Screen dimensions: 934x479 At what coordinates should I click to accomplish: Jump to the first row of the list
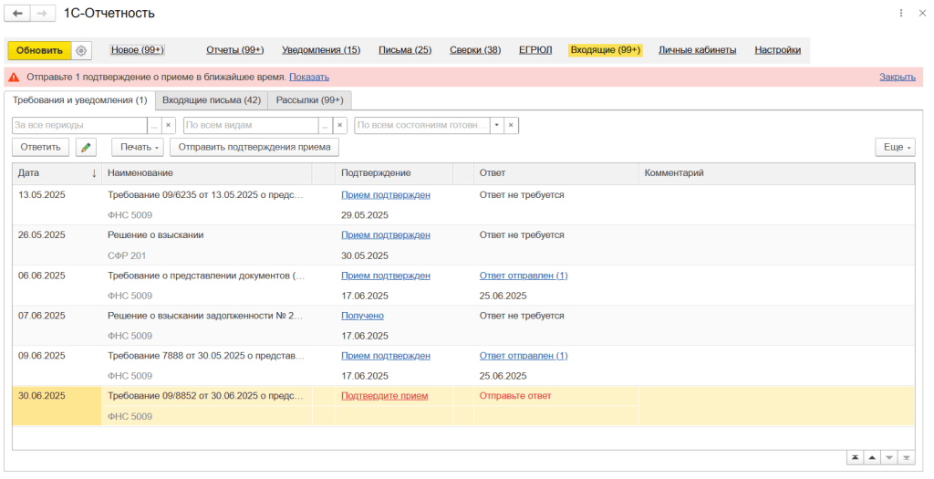[x=856, y=457]
